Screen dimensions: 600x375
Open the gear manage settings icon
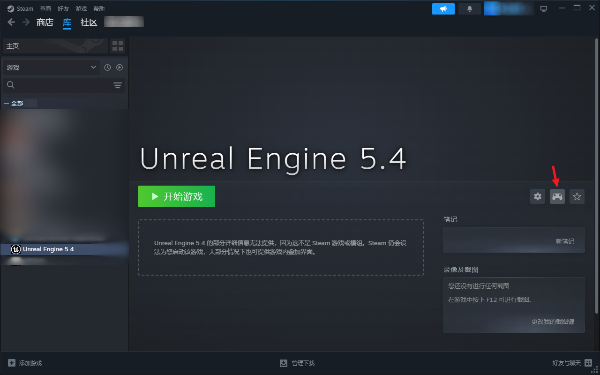(538, 196)
